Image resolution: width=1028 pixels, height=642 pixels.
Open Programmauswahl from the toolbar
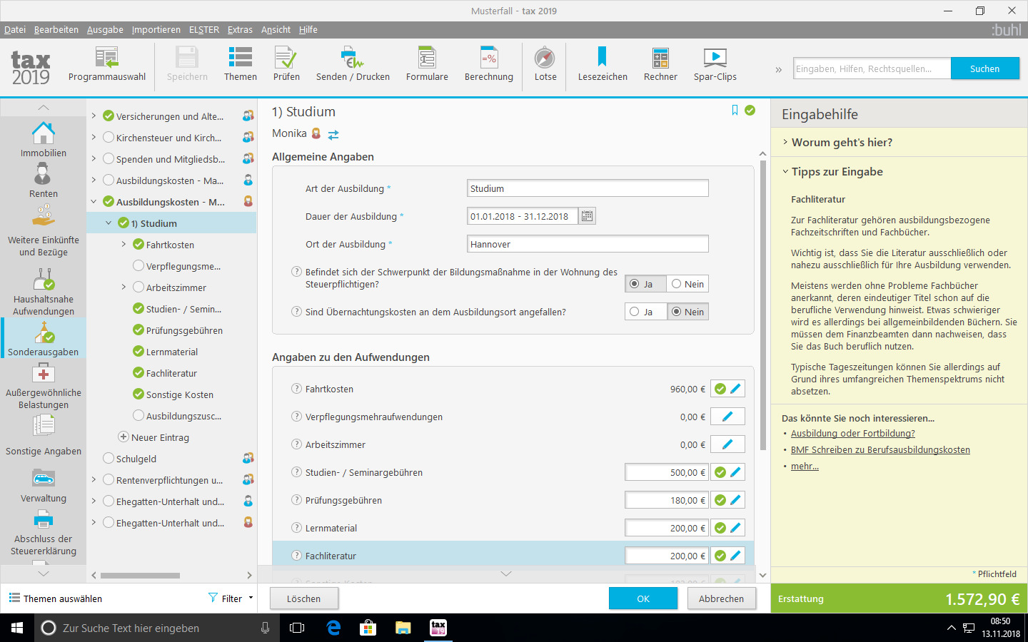pos(106,64)
